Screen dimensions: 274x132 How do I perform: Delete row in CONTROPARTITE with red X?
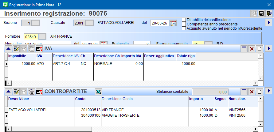click(x=252, y=92)
